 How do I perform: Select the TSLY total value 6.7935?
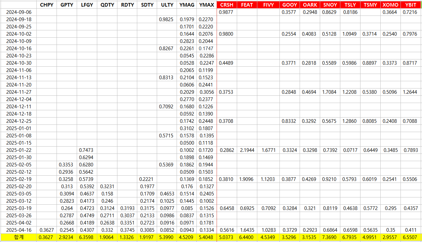tap(350, 237)
